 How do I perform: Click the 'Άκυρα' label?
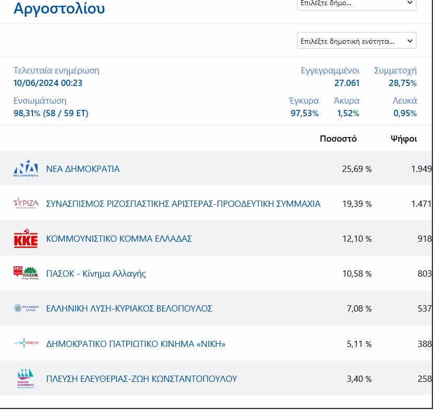346,101
